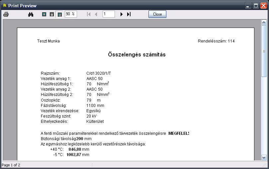Click scrollbar down arrow
269x169 pixels.
click(264, 157)
